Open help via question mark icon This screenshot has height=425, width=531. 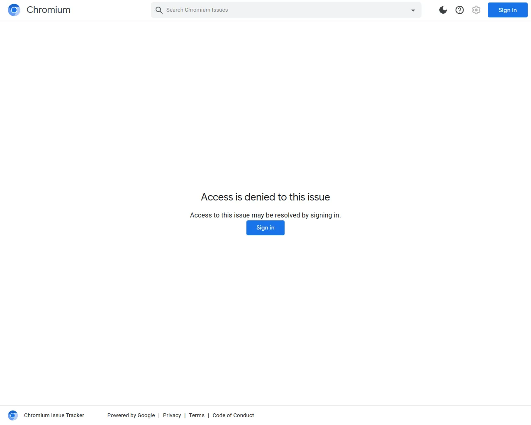click(x=460, y=10)
